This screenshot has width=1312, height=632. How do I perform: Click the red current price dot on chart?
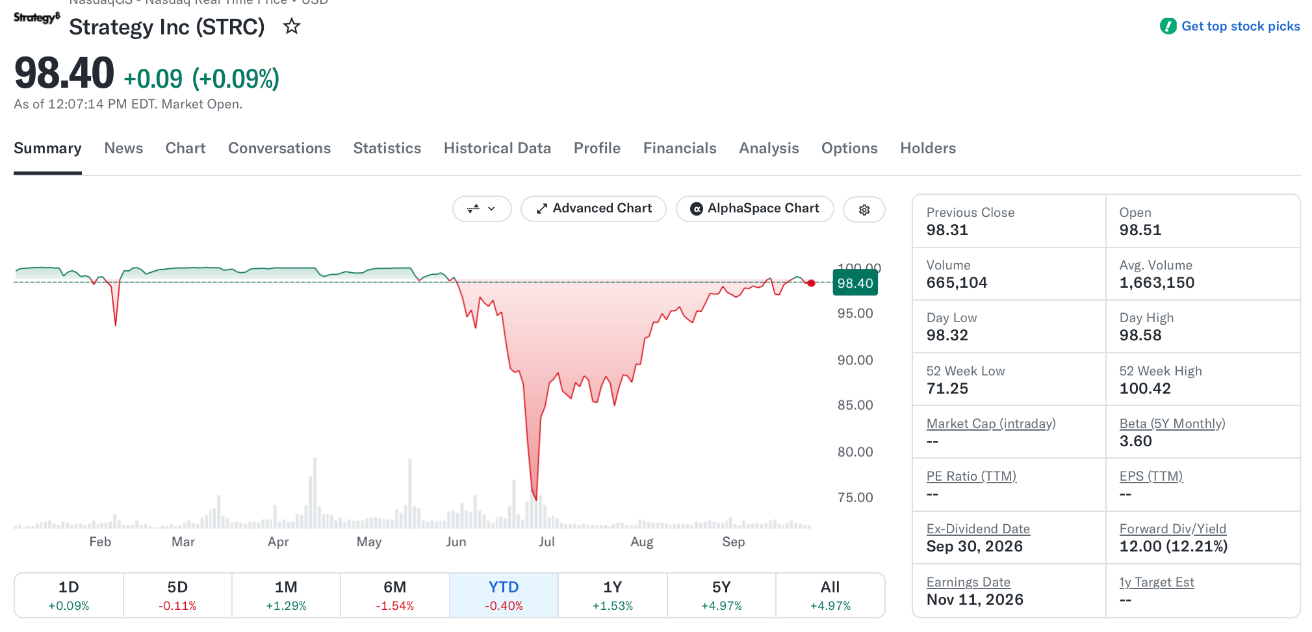click(x=811, y=283)
